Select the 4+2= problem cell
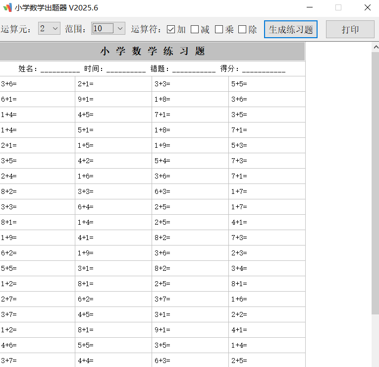Screen dimensions: 379x367 click(113, 161)
